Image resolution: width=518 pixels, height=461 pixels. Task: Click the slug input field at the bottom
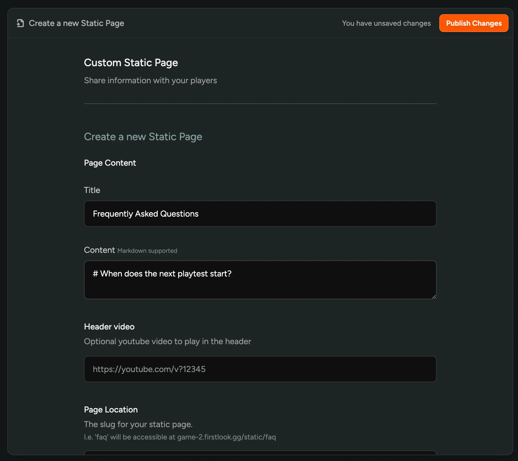(x=260, y=453)
